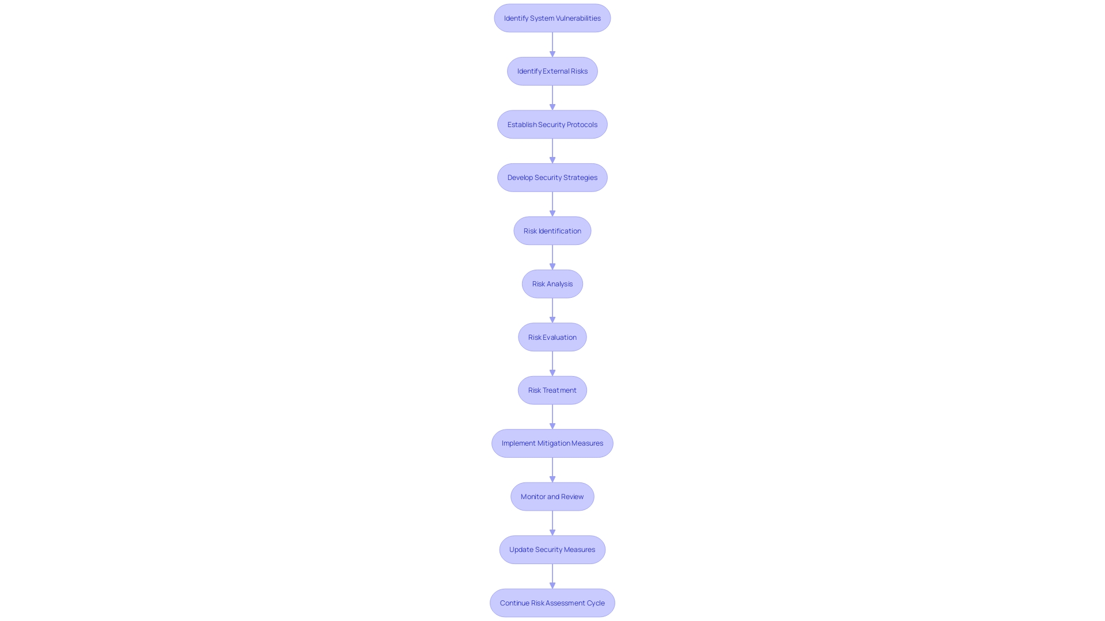Click the Identify System Vulnerabilities node
The height and width of the screenshot is (621, 1105).
pyautogui.click(x=552, y=18)
